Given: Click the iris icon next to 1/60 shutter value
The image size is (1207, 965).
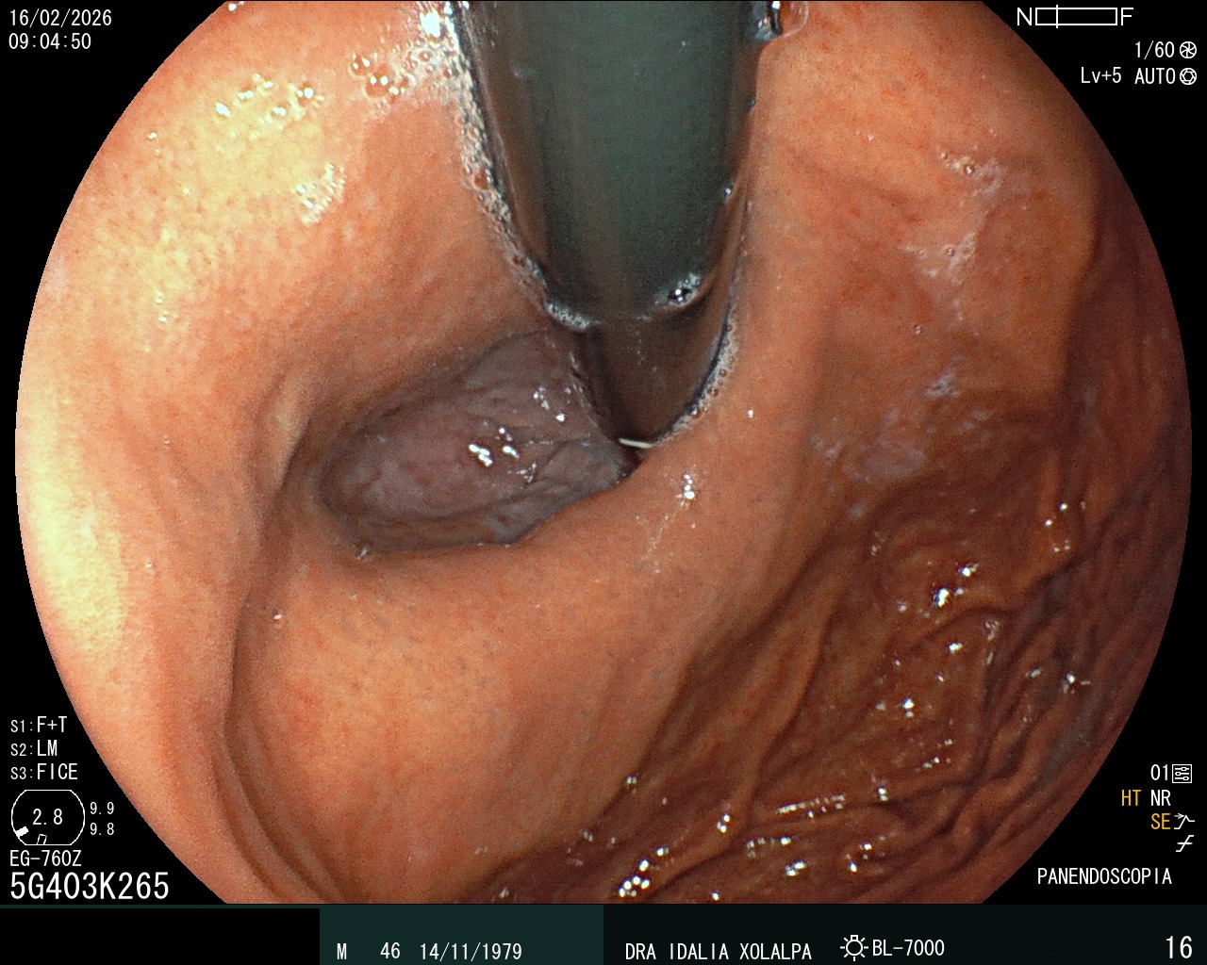Looking at the screenshot, I should [1186, 52].
